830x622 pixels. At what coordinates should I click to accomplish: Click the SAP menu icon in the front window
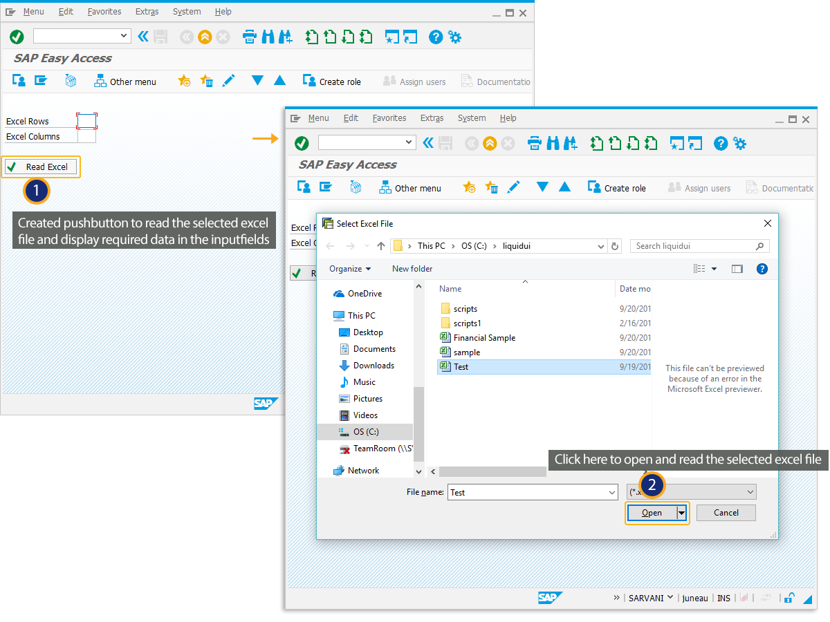326,187
